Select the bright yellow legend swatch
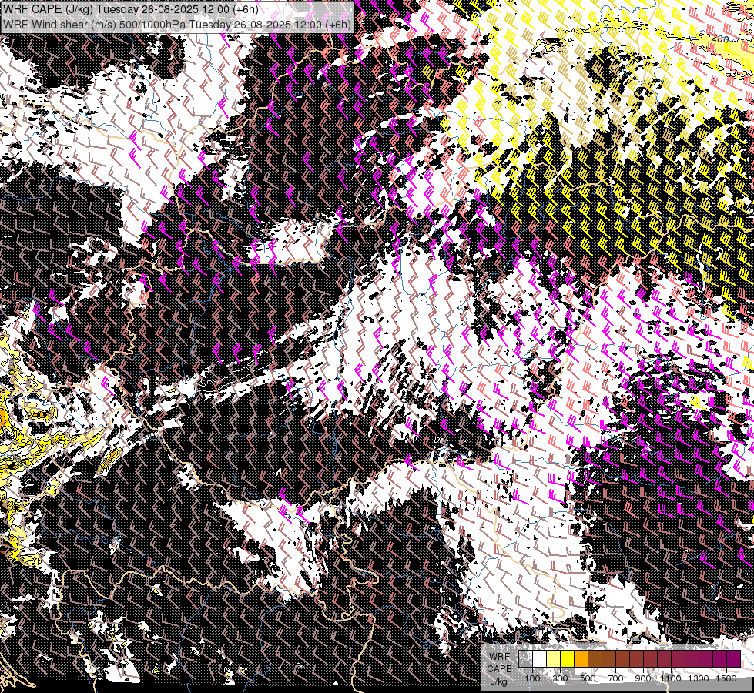 [568, 658]
